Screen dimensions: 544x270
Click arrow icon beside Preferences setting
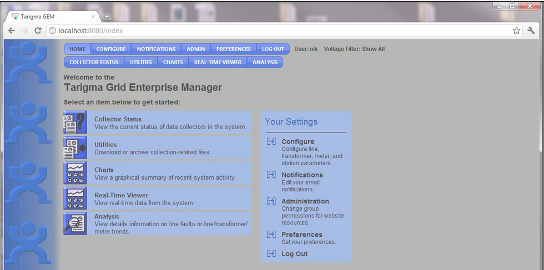point(271,235)
